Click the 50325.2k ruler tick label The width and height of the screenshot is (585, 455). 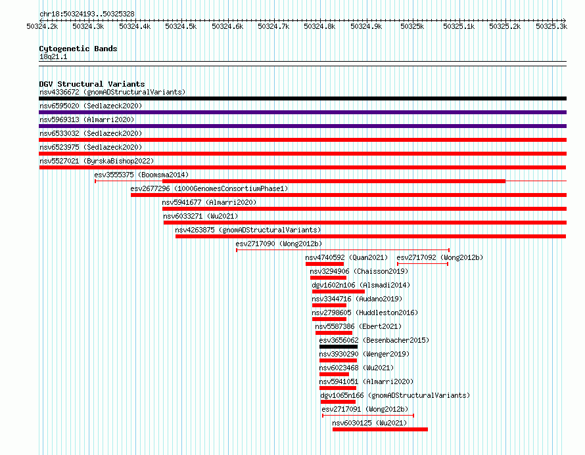[x=505, y=26]
